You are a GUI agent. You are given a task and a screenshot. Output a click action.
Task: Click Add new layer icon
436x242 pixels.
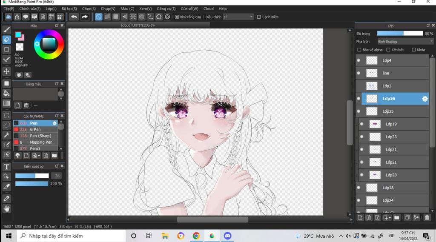tap(360, 217)
